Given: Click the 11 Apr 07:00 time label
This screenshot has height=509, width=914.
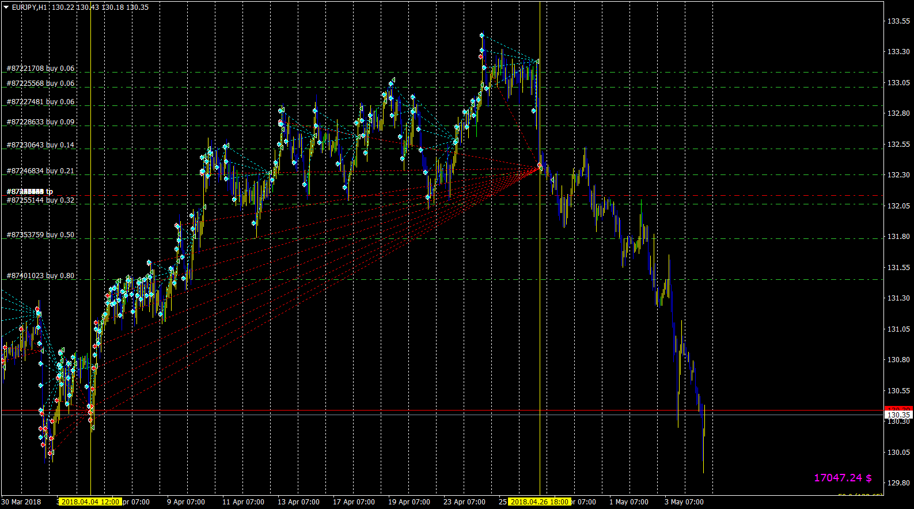Looking at the screenshot, I should coord(243,502).
